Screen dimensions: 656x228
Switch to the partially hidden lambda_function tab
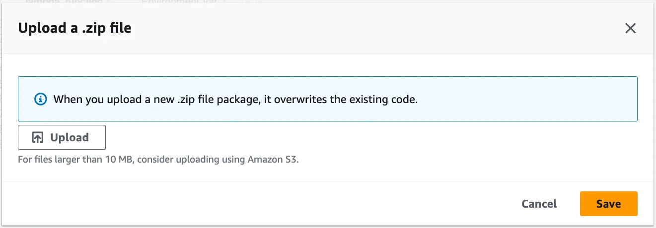[x=70, y=3]
